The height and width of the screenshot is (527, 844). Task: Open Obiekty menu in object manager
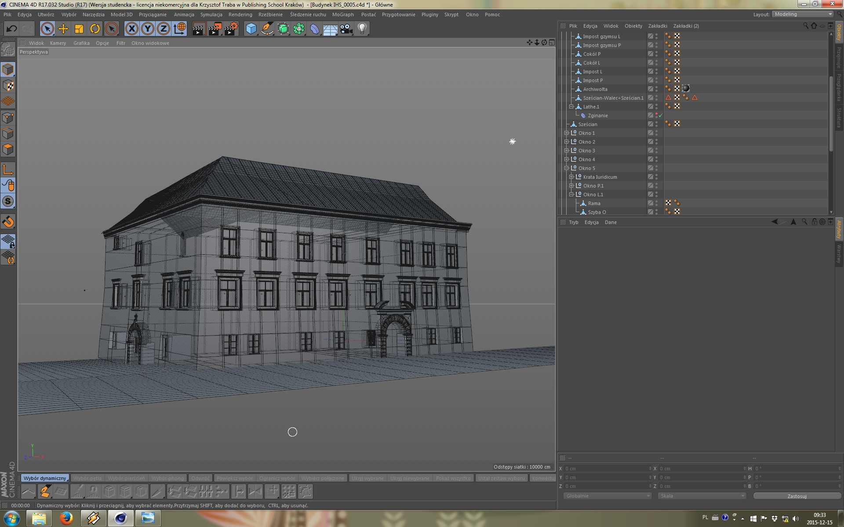pyautogui.click(x=633, y=26)
